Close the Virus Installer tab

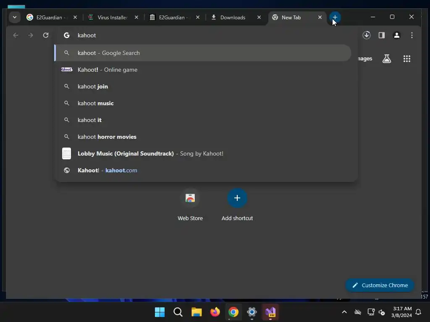coord(136,17)
